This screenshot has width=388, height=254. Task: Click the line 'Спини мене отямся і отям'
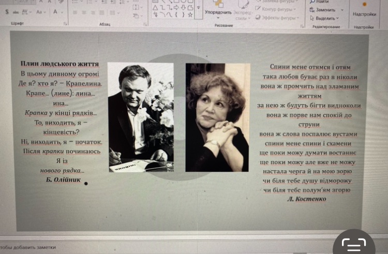[x=310, y=67]
